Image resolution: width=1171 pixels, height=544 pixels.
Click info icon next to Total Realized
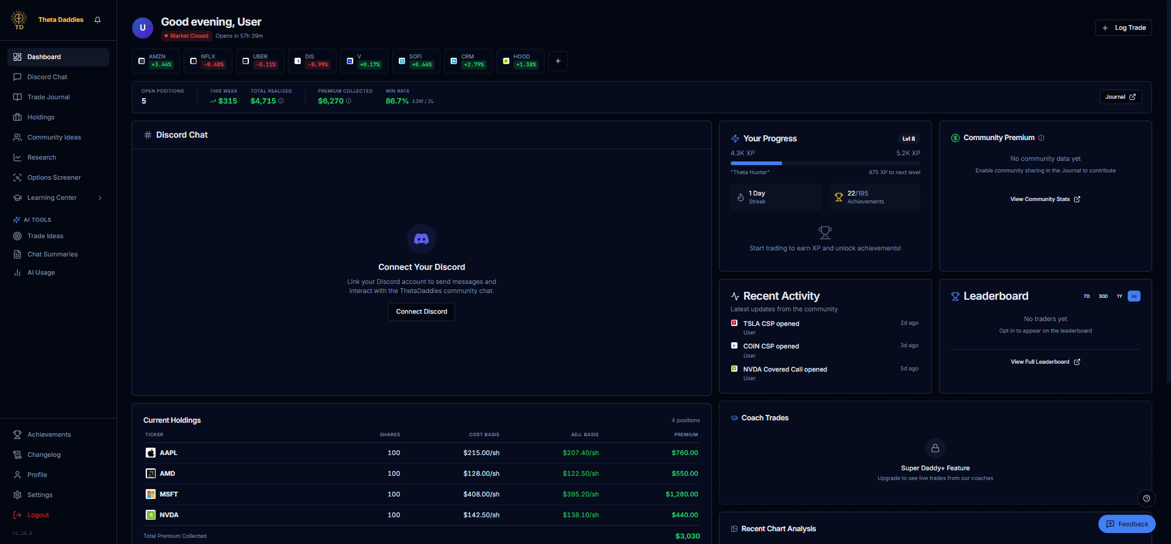click(281, 101)
